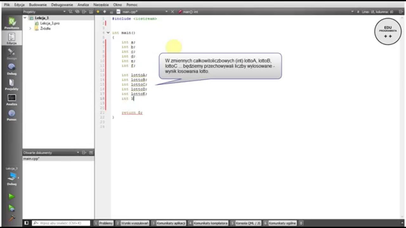Split the Projekty side panel
Viewport: 406px width, 228px height.
click(x=84, y=12)
